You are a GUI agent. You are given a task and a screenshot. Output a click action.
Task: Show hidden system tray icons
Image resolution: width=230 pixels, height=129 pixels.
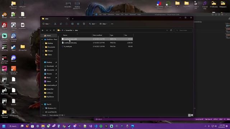[205, 126]
